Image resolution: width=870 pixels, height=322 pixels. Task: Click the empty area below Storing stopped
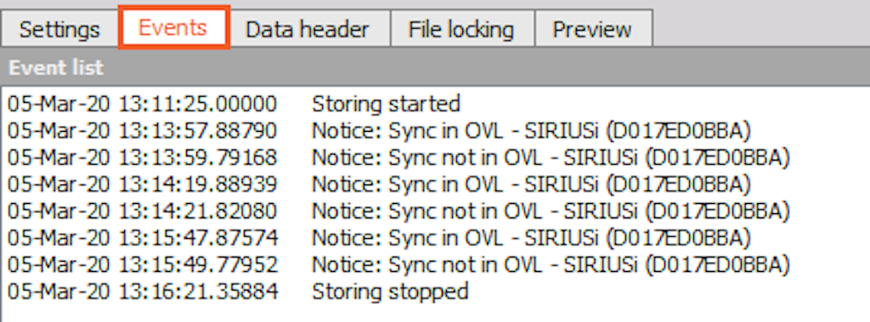pos(435,314)
